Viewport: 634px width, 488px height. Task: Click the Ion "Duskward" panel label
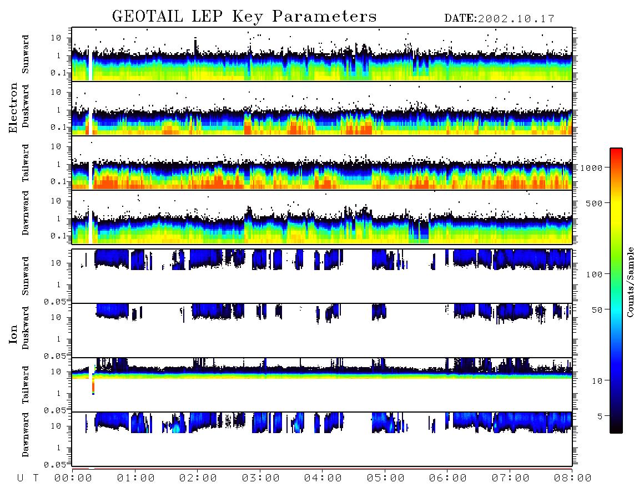[x=25, y=328]
